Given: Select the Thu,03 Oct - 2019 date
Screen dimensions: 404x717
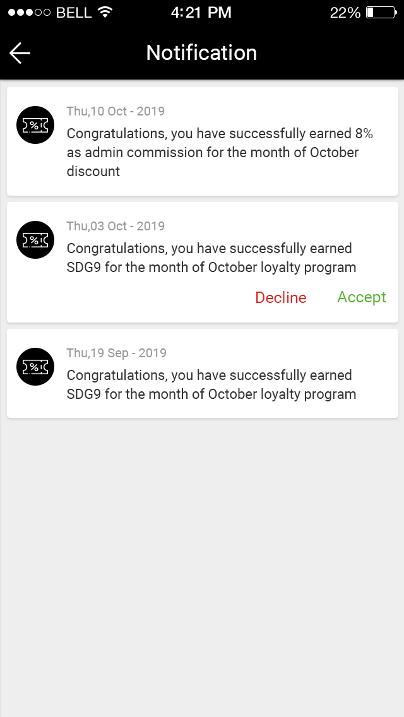Looking at the screenshot, I should coord(116,227).
